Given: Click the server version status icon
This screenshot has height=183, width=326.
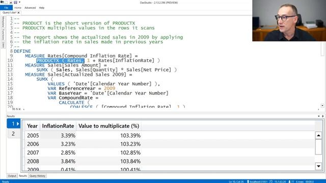Looking at the screenshot, I should (271, 181).
